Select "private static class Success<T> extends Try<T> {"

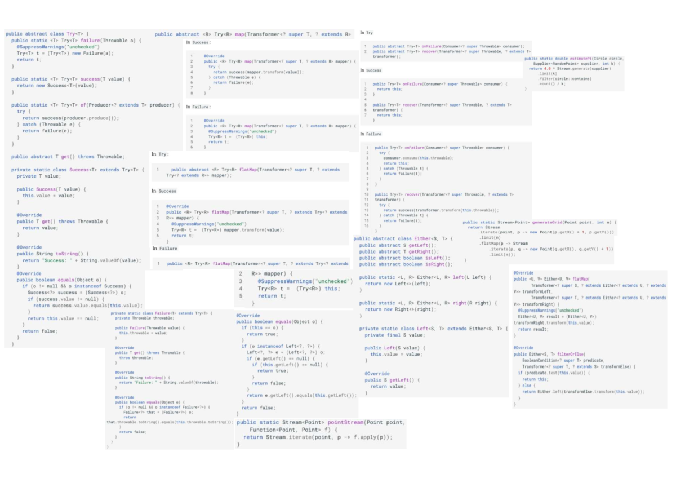click(x=78, y=170)
